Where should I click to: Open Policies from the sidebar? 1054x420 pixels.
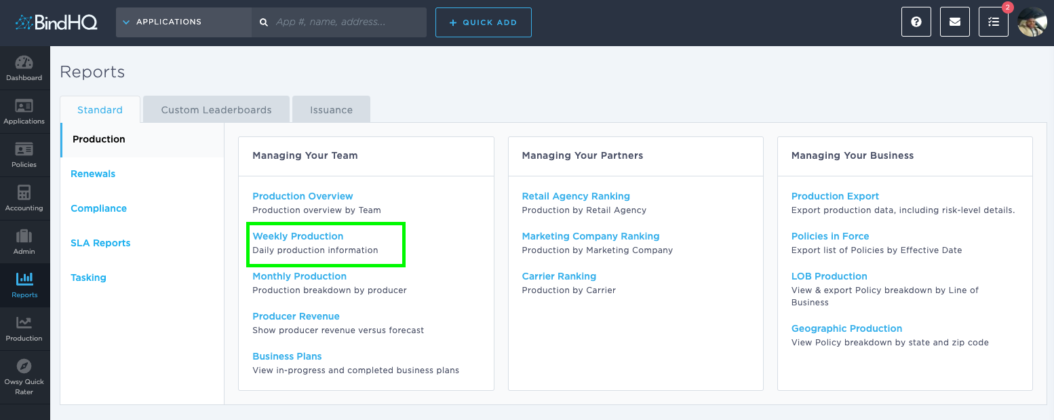pyautogui.click(x=24, y=155)
